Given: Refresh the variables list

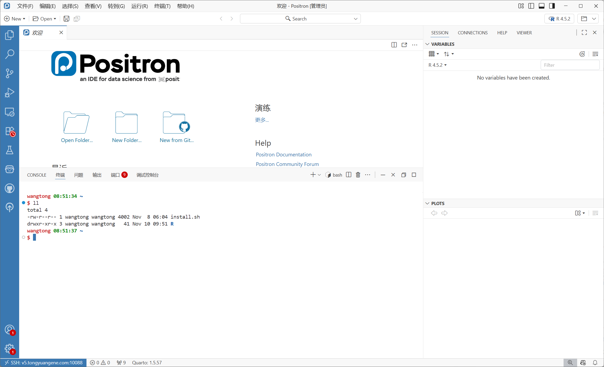Looking at the screenshot, I should coord(582,54).
